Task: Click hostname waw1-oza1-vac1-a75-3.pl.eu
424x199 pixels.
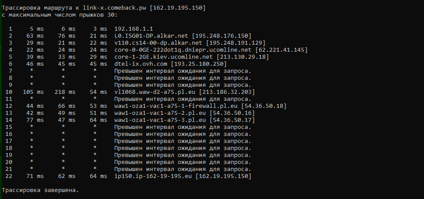Action: tap(161, 120)
